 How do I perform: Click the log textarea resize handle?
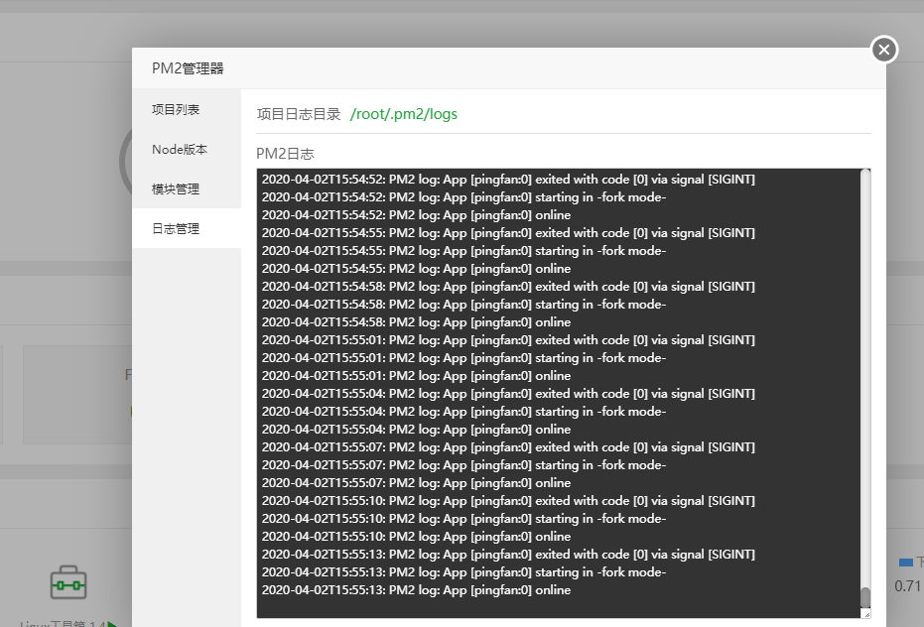click(x=865, y=613)
